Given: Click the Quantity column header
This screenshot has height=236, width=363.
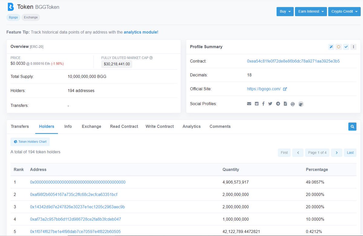Looking at the screenshot, I should (231, 169).
